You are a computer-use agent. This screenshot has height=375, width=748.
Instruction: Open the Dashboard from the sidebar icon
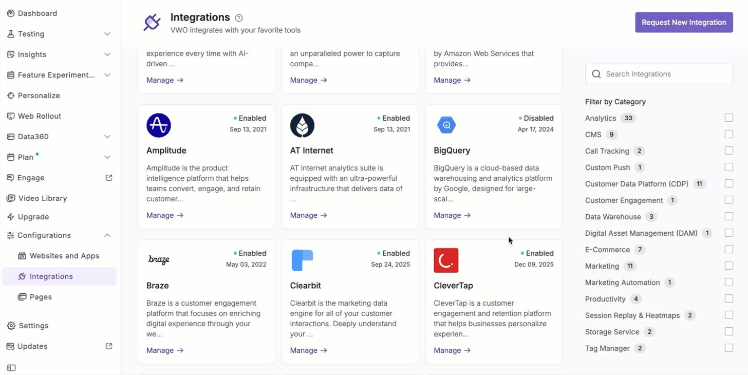pos(11,13)
